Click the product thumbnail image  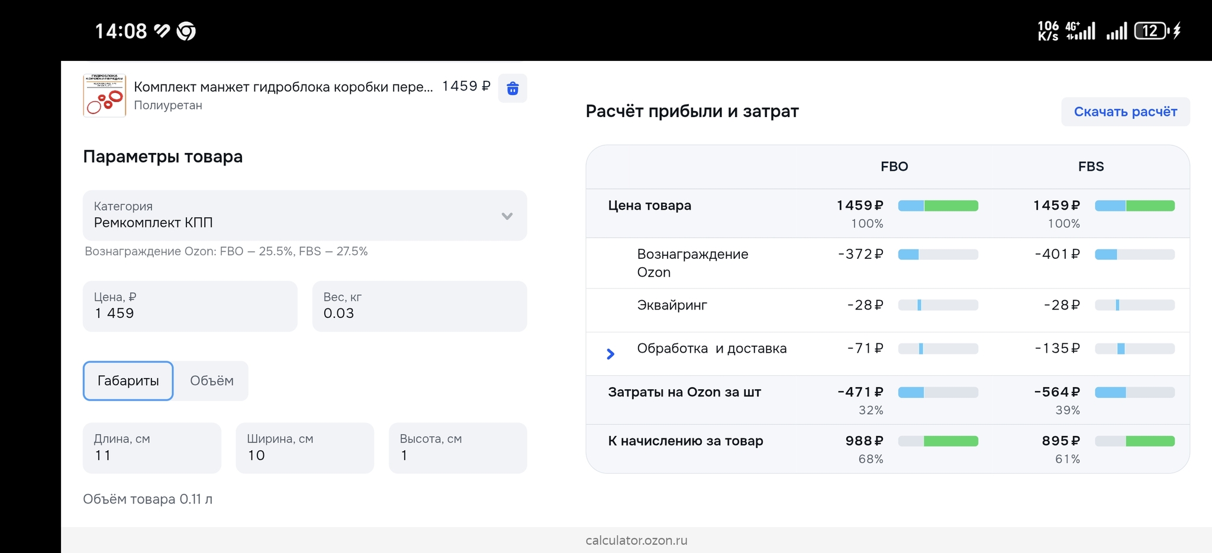pyautogui.click(x=105, y=95)
